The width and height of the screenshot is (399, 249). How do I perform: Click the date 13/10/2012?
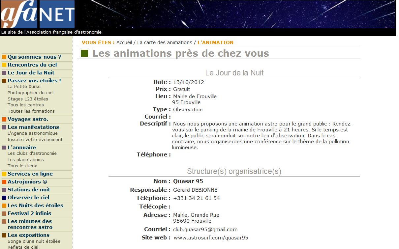click(189, 82)
